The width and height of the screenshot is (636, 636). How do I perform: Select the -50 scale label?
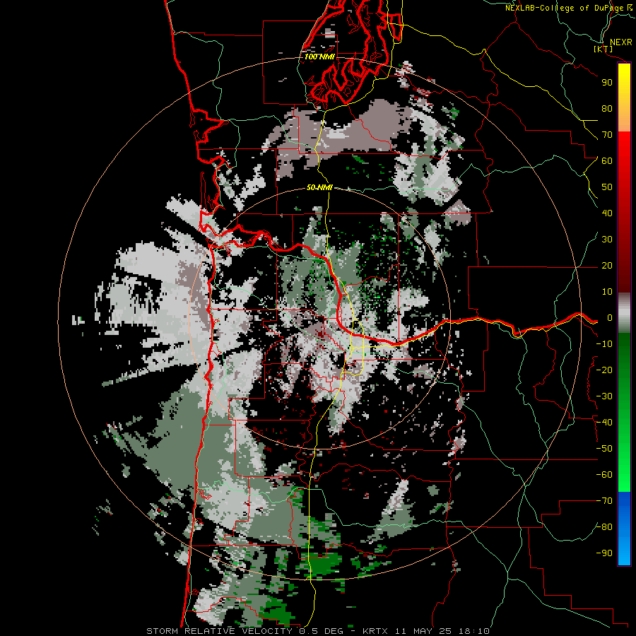coord(604,449)
